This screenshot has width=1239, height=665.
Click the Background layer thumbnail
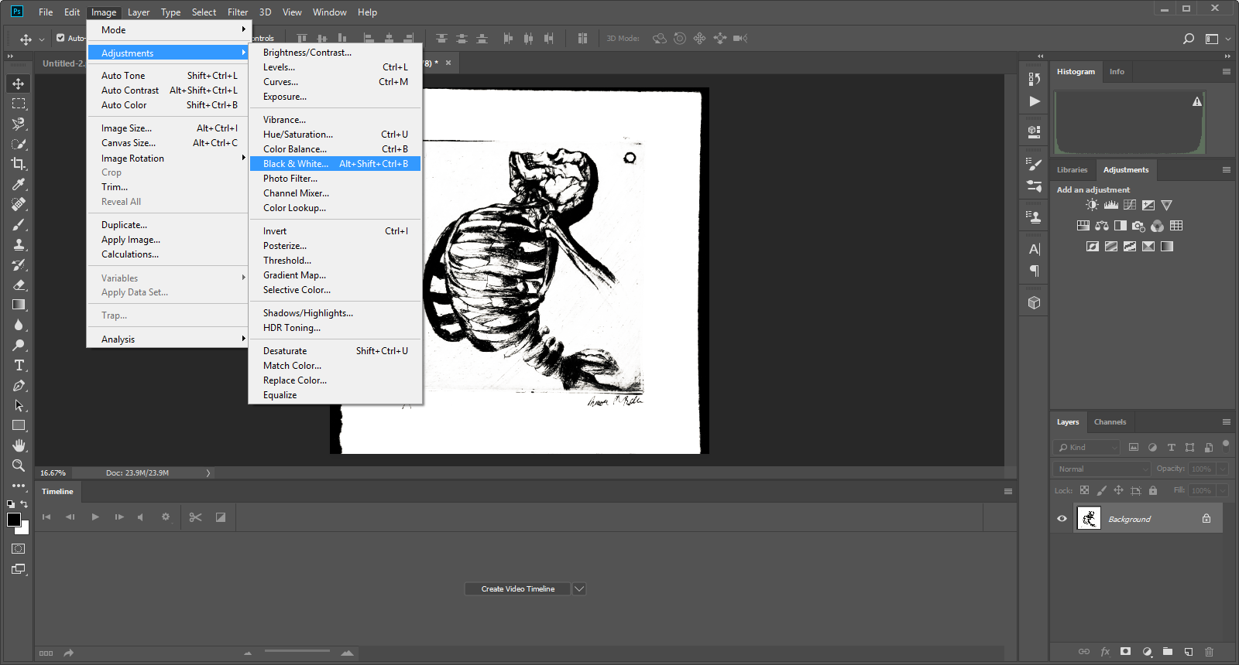tap(1089, 518)
